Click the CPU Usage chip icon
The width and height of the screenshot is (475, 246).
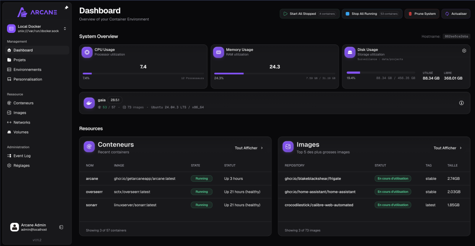tap(87, 52)
